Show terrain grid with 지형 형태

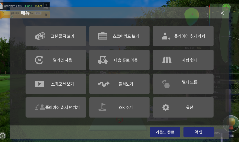pyautogui.click(x=183, y=60)
